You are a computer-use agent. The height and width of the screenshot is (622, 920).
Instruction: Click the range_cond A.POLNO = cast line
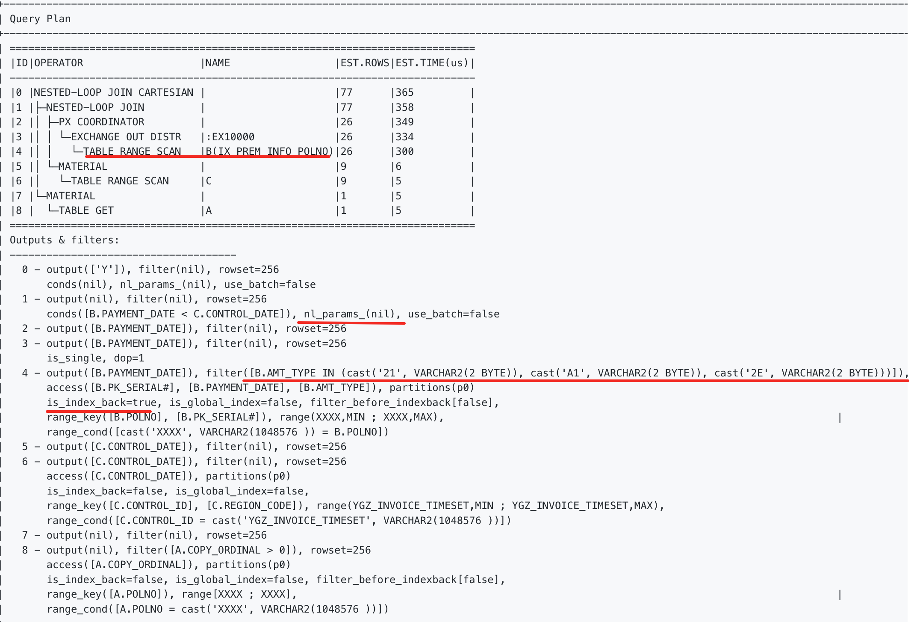pyautogui.click(x=218, y=609)
